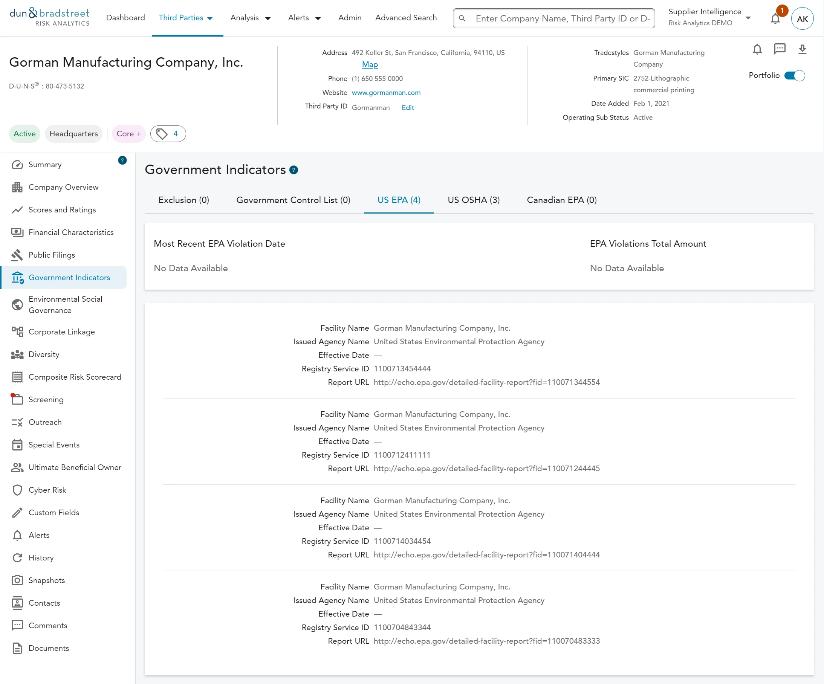Click the notification bell with badge
This screenshot has height=684, width=824.
(x=775, y=18)
